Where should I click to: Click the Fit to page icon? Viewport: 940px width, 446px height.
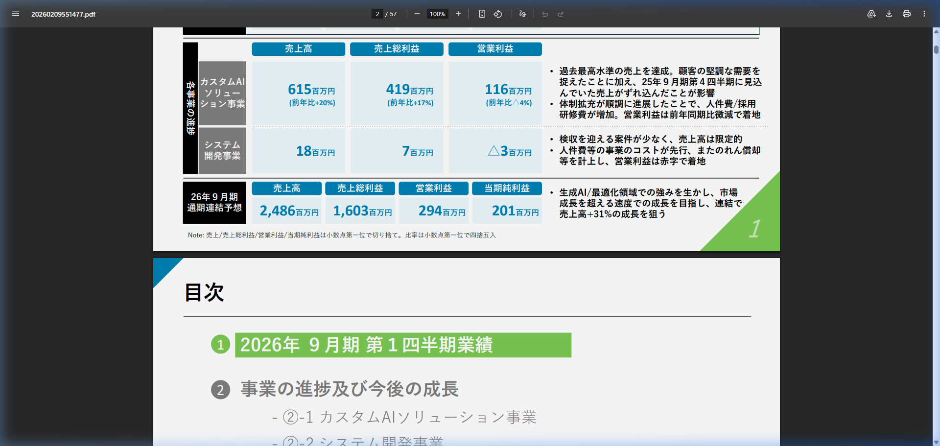tap(482, 14)
